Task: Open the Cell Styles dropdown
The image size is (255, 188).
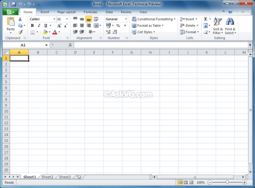Action: [143, 32]
